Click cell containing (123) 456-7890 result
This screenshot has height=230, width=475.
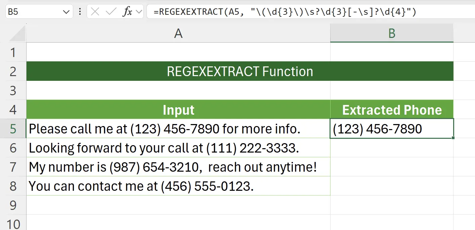tap(391, 129)
